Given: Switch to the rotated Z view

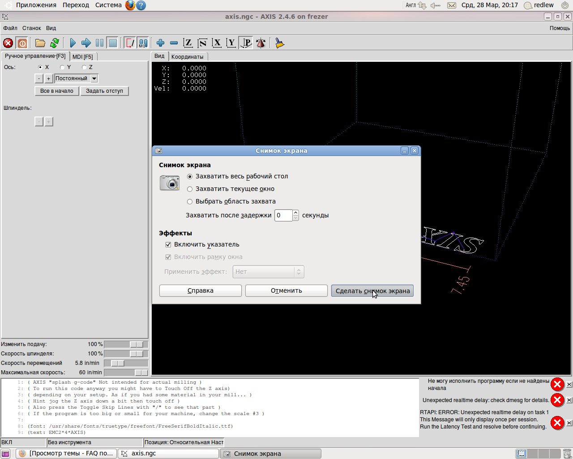Looking at the screenshot, I should 202,43.
